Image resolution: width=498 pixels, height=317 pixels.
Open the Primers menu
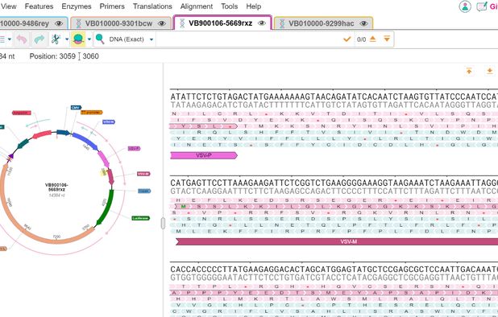point(112,6)
